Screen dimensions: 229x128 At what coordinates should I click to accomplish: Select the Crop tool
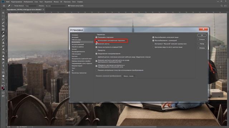tap(3, 26)
